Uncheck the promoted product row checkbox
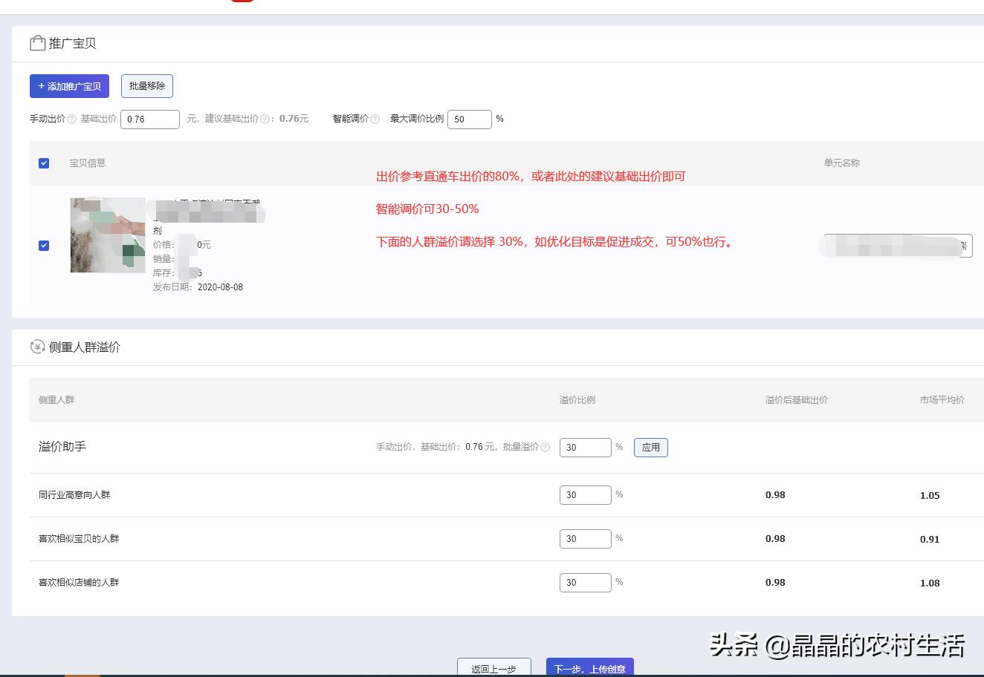The image size is (984, 677). [x=43, y=245]
